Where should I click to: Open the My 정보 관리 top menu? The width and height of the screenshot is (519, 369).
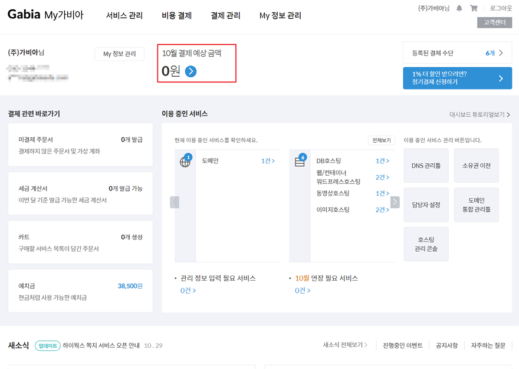click(x=280, y=15)
